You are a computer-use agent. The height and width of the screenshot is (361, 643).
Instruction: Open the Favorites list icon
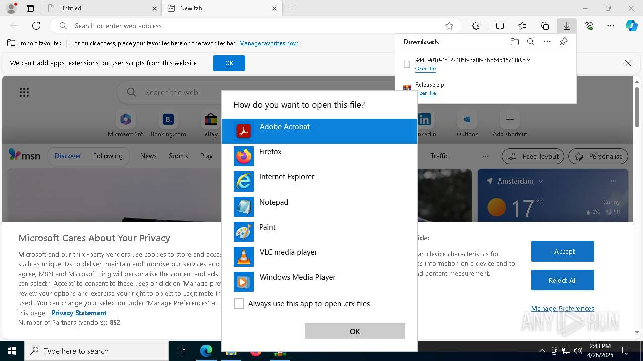pos(522,26)
